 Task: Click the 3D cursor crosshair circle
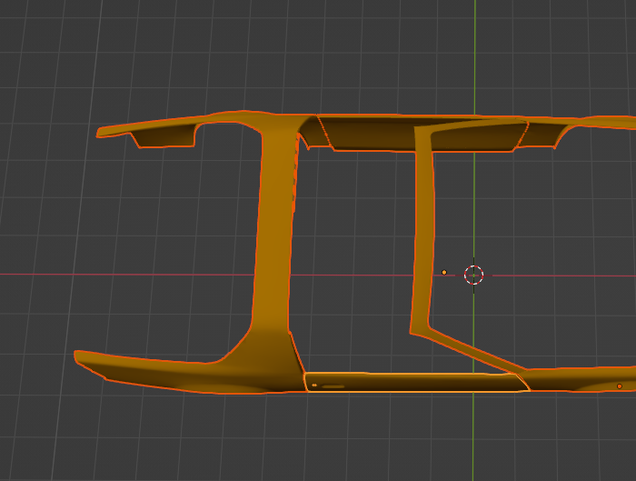click(x=473, y=276)
